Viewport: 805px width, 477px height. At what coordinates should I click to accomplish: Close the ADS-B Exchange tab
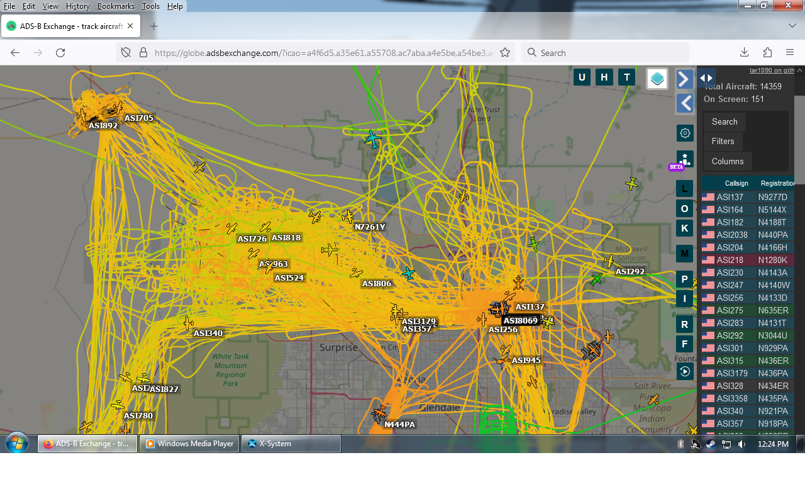click(x=130, y=26)
